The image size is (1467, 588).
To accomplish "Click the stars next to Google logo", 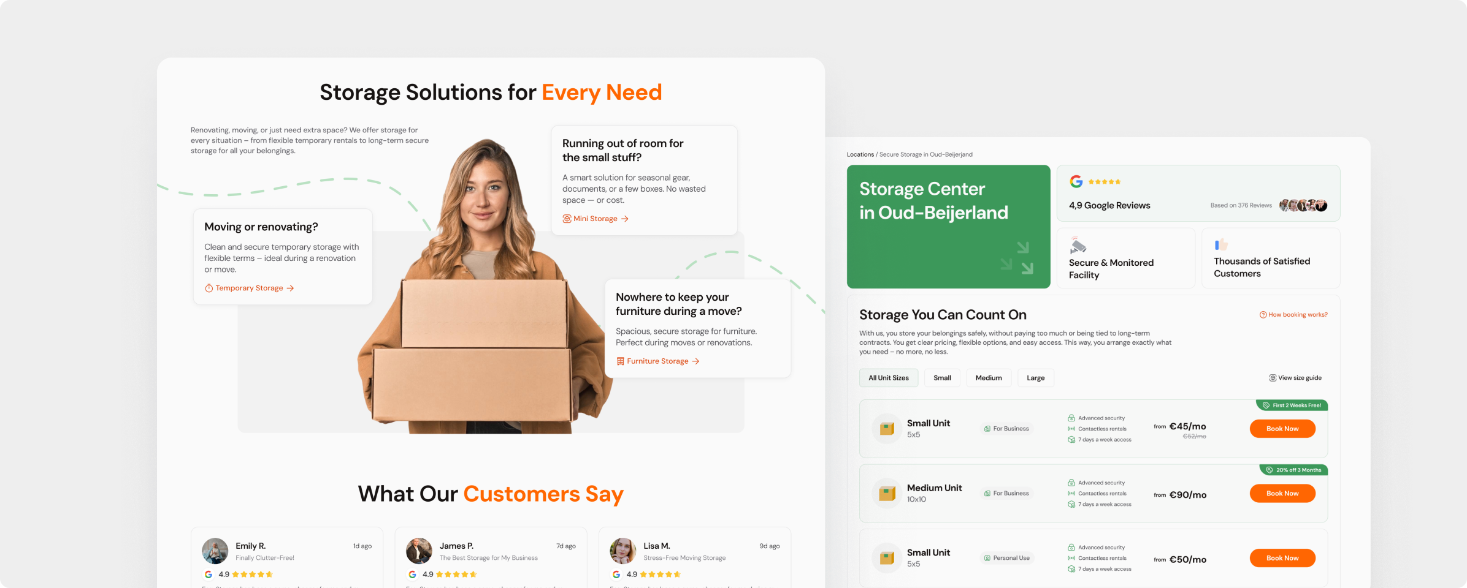I will [x=1105, y=182].
